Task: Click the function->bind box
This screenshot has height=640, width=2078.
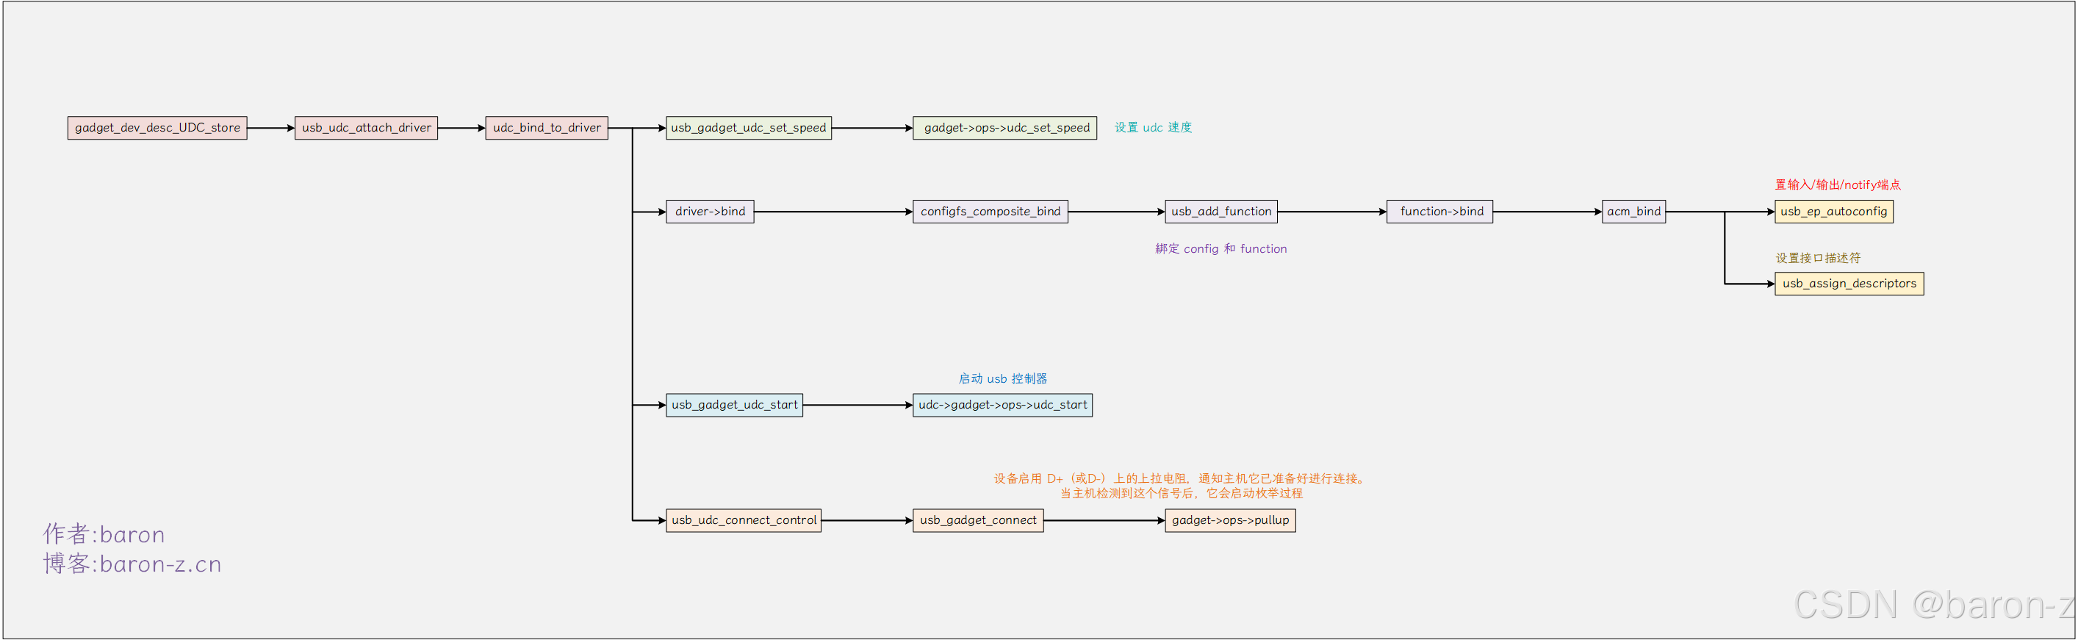Action: click(1440, 212)
